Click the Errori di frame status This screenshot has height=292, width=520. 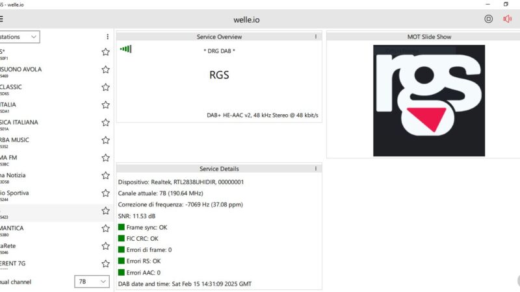145,250
